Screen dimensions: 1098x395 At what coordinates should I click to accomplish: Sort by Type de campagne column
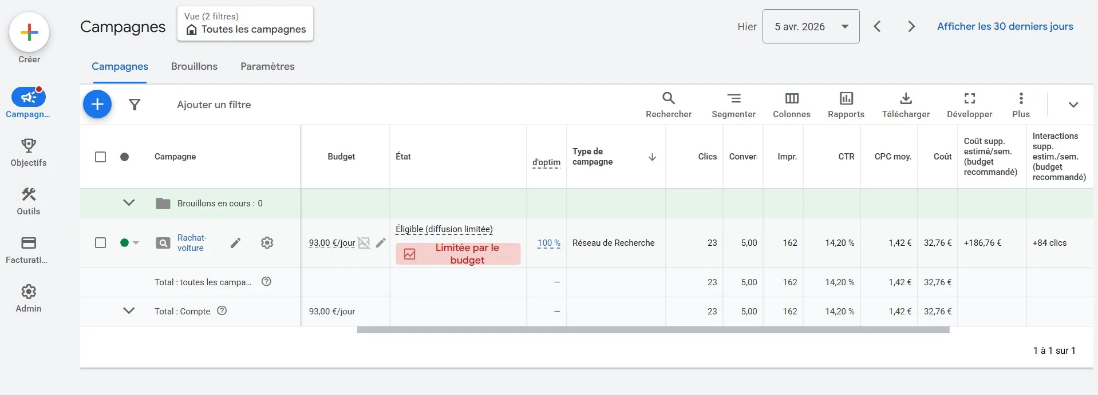(x=615, y=157)
